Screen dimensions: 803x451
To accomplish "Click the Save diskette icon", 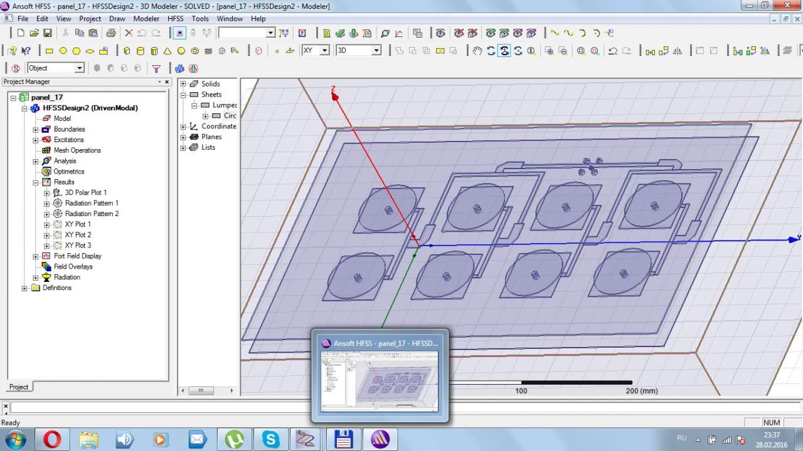I will tap(47, 33).
